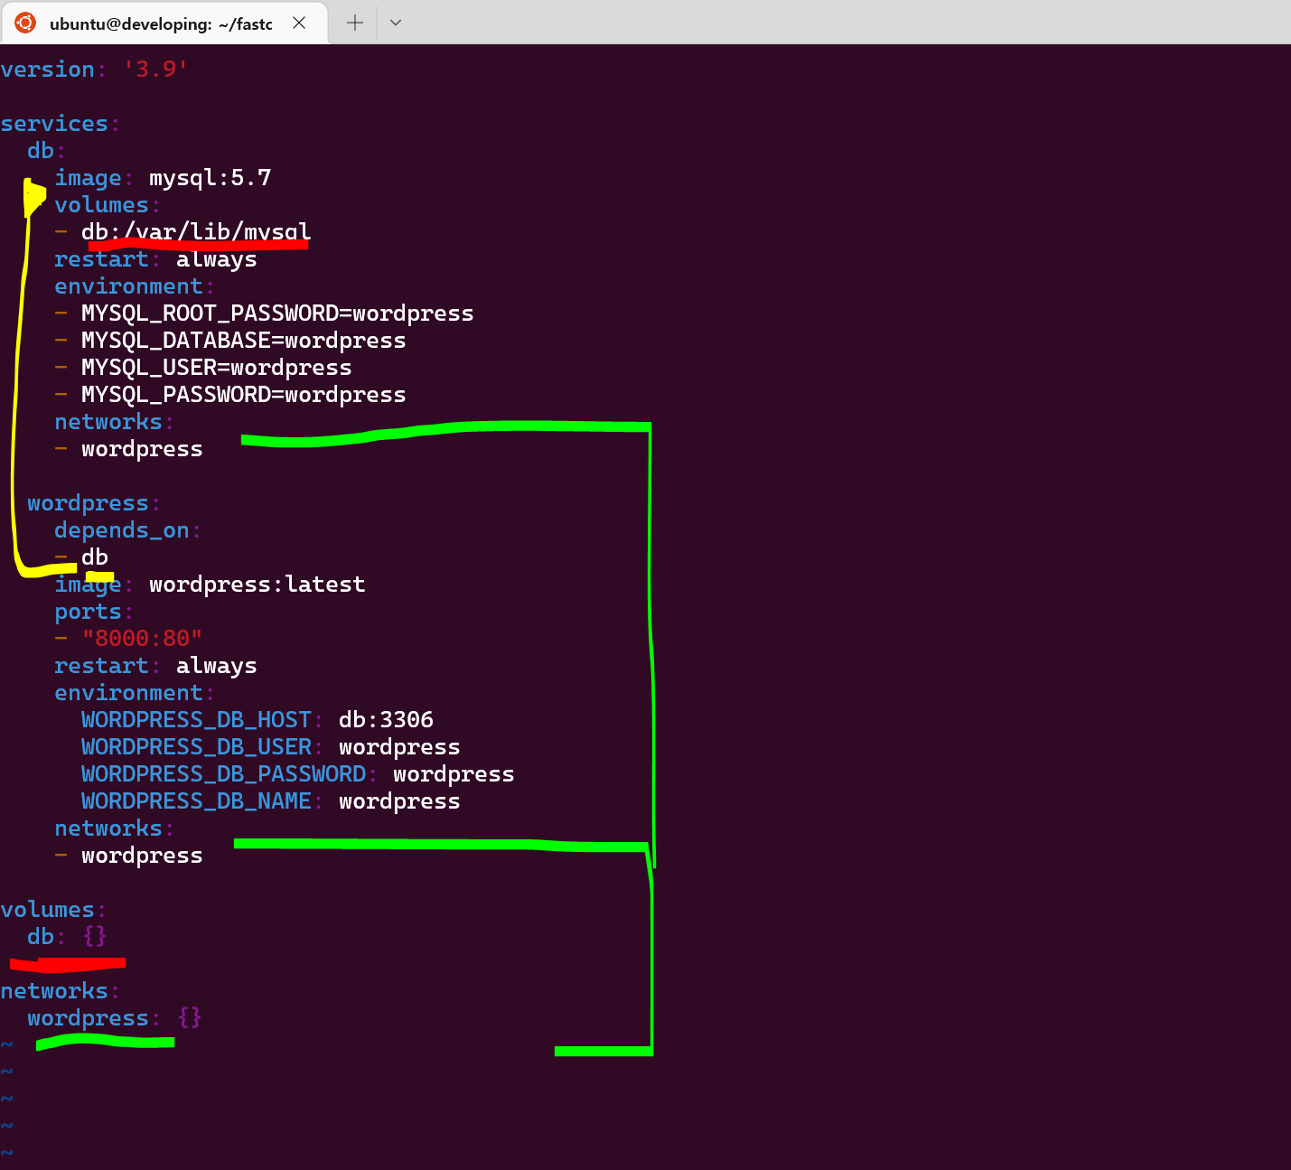Click image: wordpress:latest line
1291x1170 pixels.
pos(210,585)
